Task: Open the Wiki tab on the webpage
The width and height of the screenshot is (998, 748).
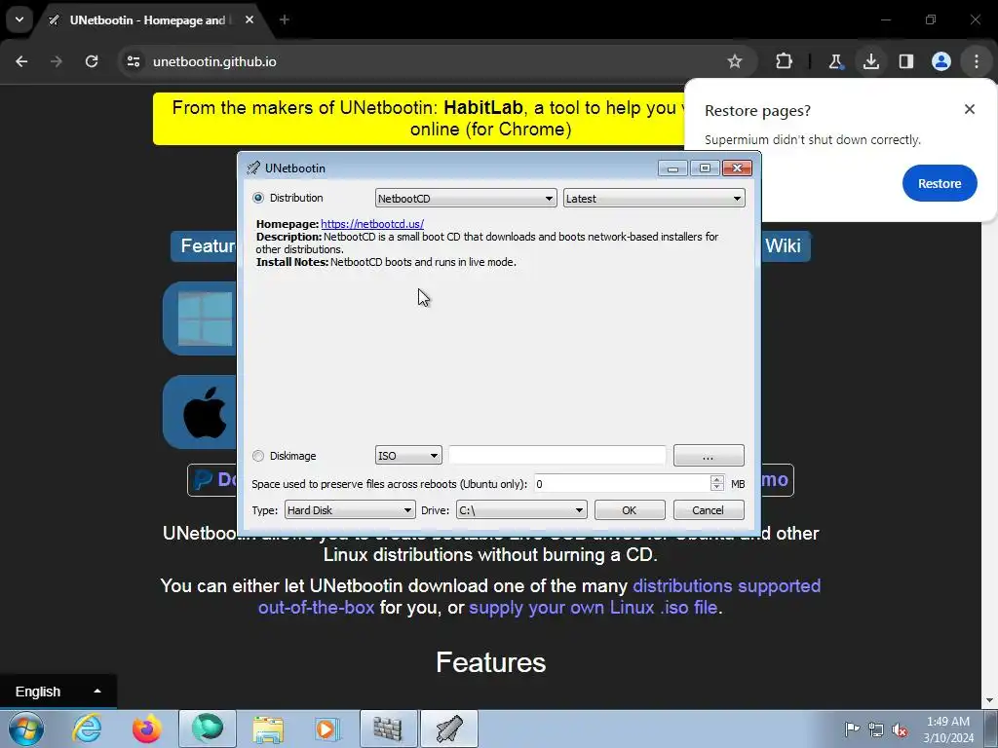Action: 783,245
